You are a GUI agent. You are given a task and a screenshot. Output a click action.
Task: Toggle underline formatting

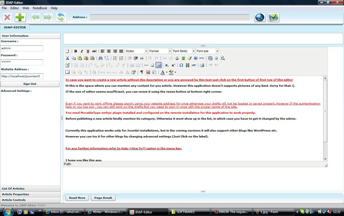click(88, 51)
